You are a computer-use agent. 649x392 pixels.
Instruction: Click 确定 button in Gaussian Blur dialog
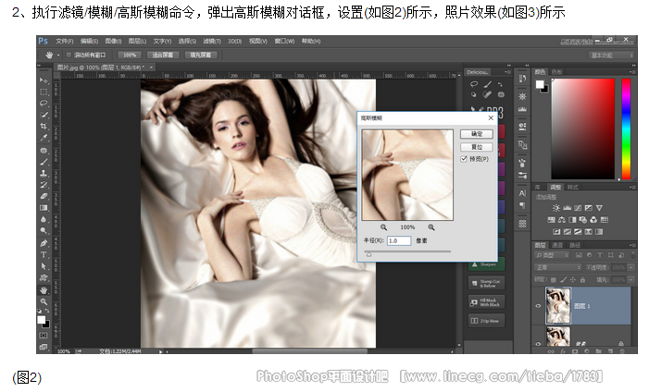pos(477,134)
